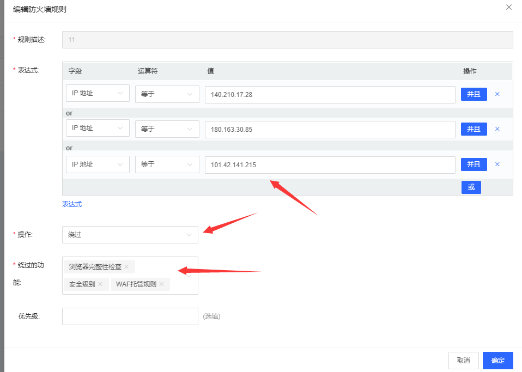522x372 pixels.
Task: Click the value field containing 180.163.30.85
Action: click(x=330, y=130)
